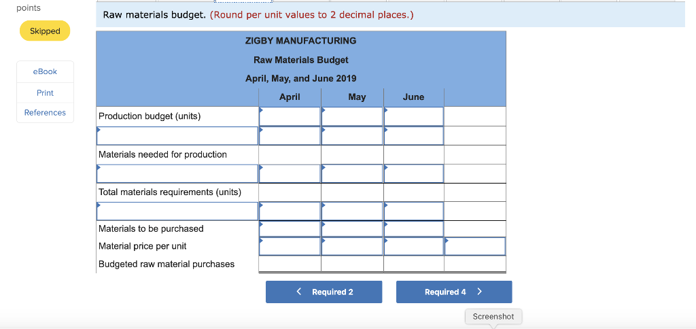Screen dimensions: 696x329
Task: Click the 'Materials to be purchased' row label
Action: [x=151, y=228]
